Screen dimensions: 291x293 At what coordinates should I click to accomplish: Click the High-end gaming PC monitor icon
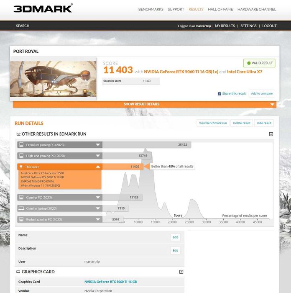[x=21, y=156]
